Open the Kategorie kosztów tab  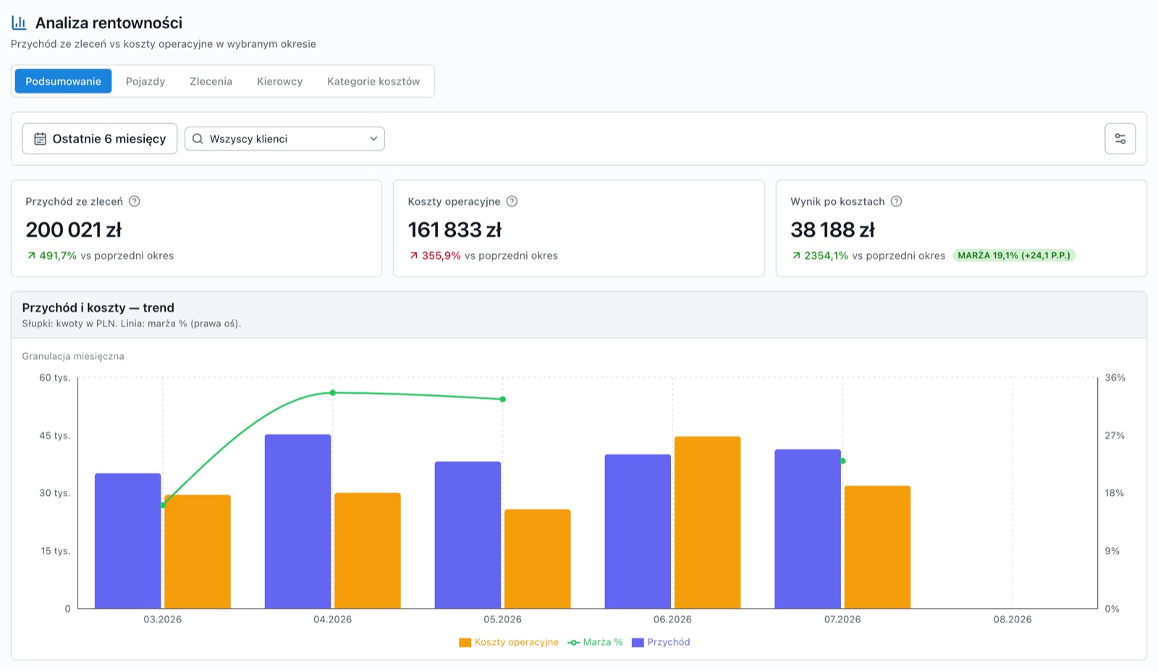373,81
